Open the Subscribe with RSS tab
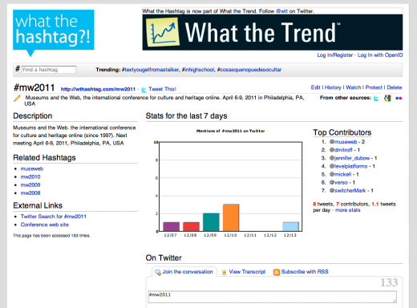417x308 pixels. 305,272
